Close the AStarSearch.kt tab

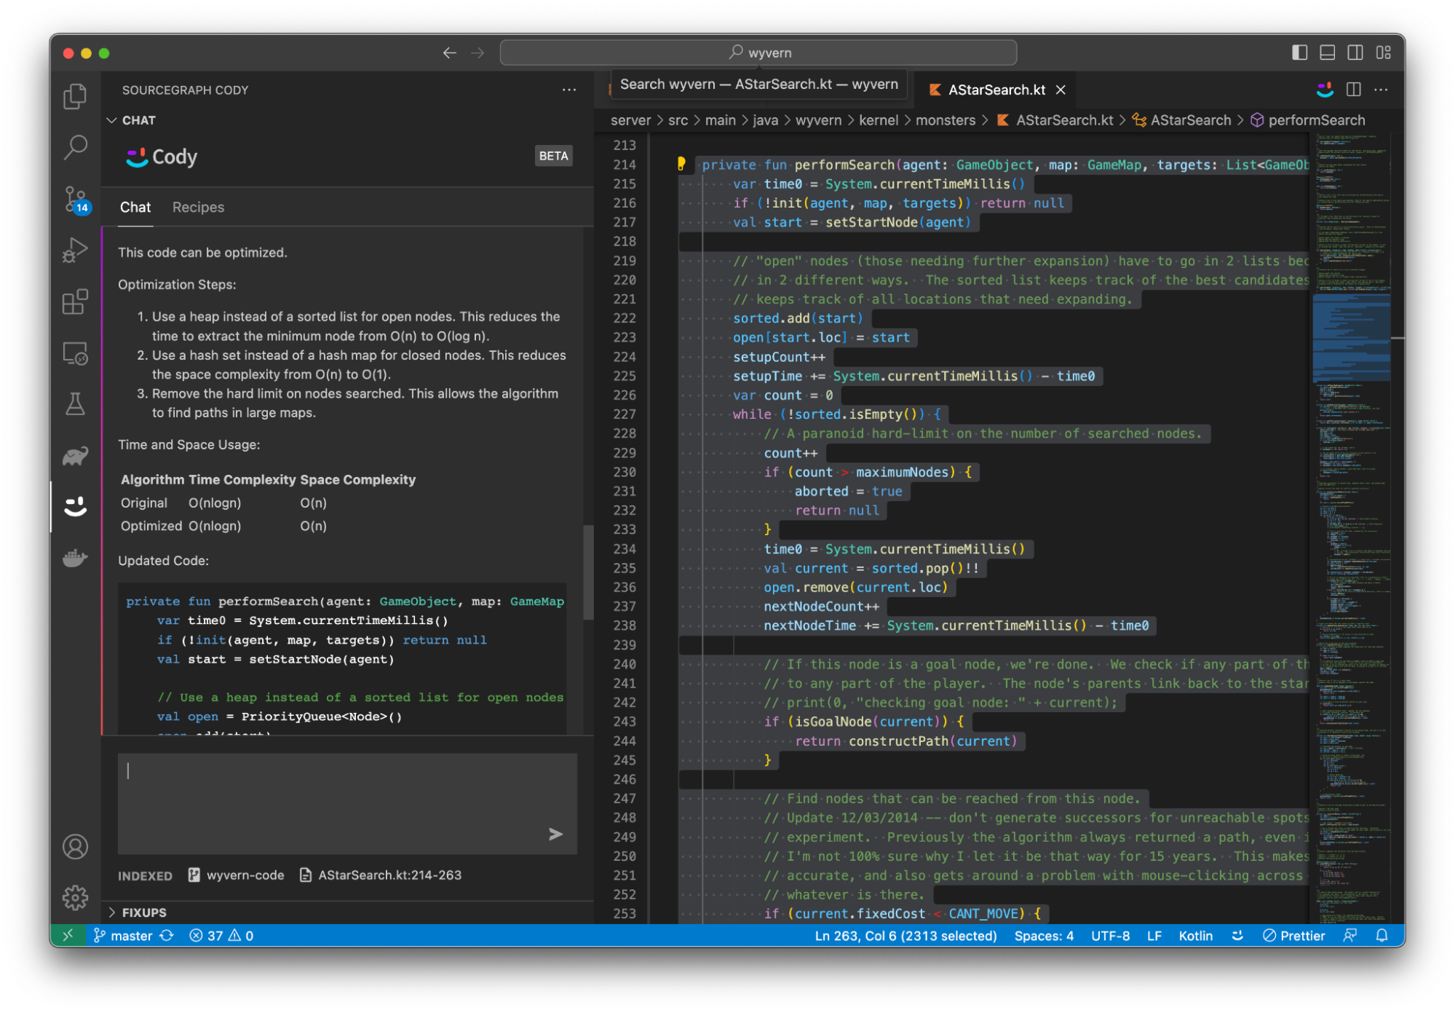pos(1060,90)
